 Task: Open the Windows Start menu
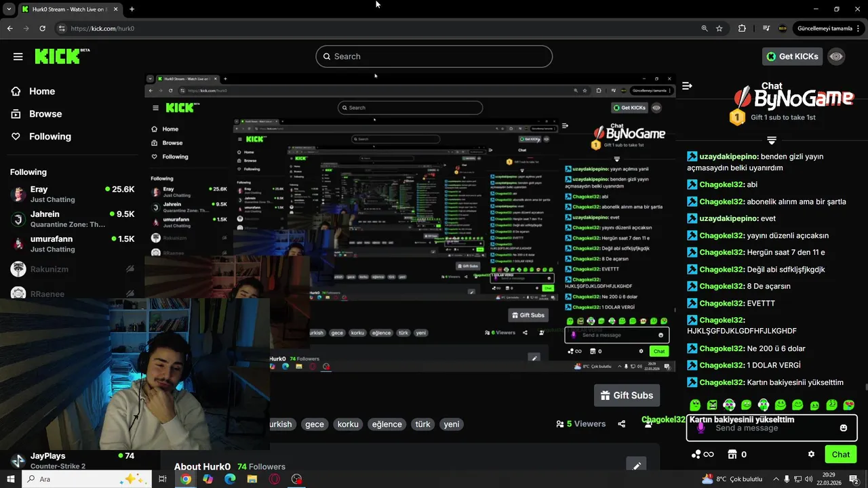(x=10, y=479)
